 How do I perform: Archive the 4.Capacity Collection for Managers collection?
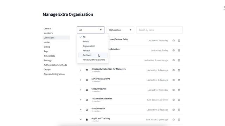(x=173, y=70)
